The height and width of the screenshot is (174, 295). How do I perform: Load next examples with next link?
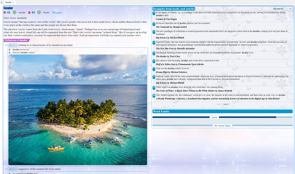click(227, 104)
